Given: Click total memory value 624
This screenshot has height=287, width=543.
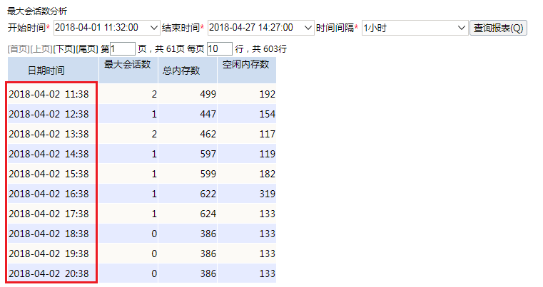Looking at the screenshot, I should tap(208, 214).
